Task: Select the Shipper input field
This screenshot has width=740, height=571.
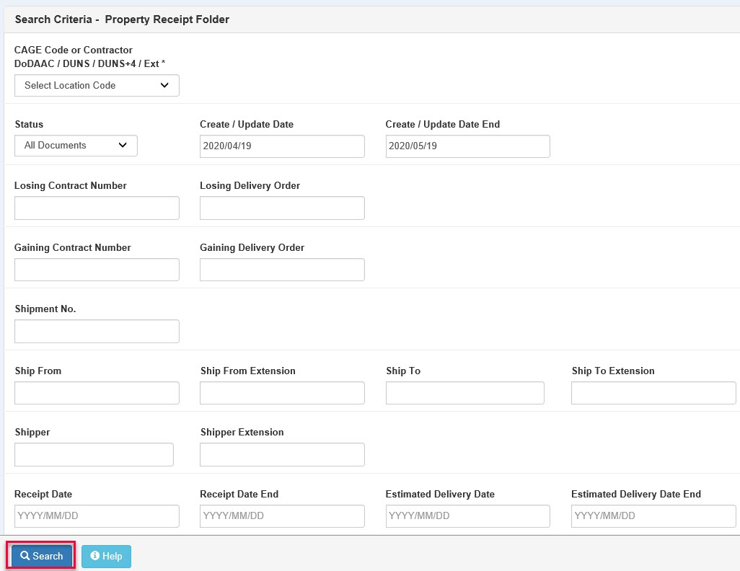Action: pyautogui.click(x=94, y=454)
